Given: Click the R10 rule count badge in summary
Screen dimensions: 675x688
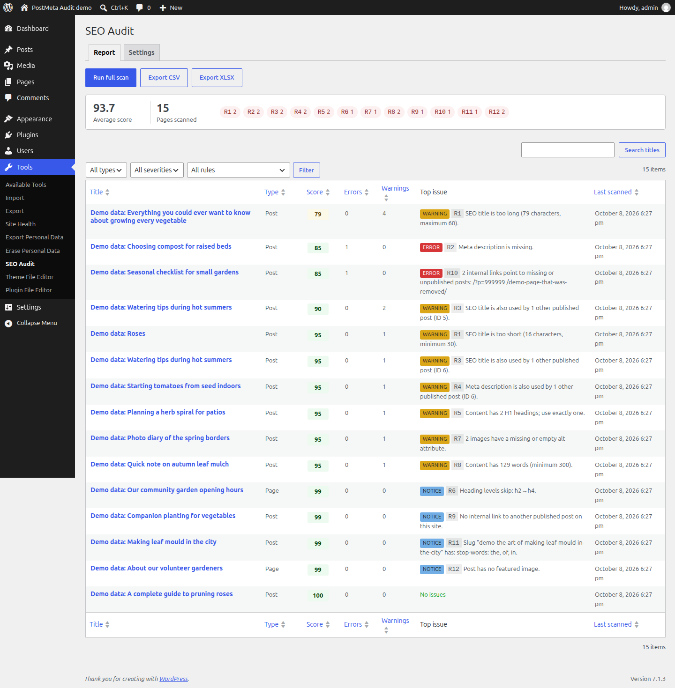Looking at the screenshot, I should tap(442, 112).
